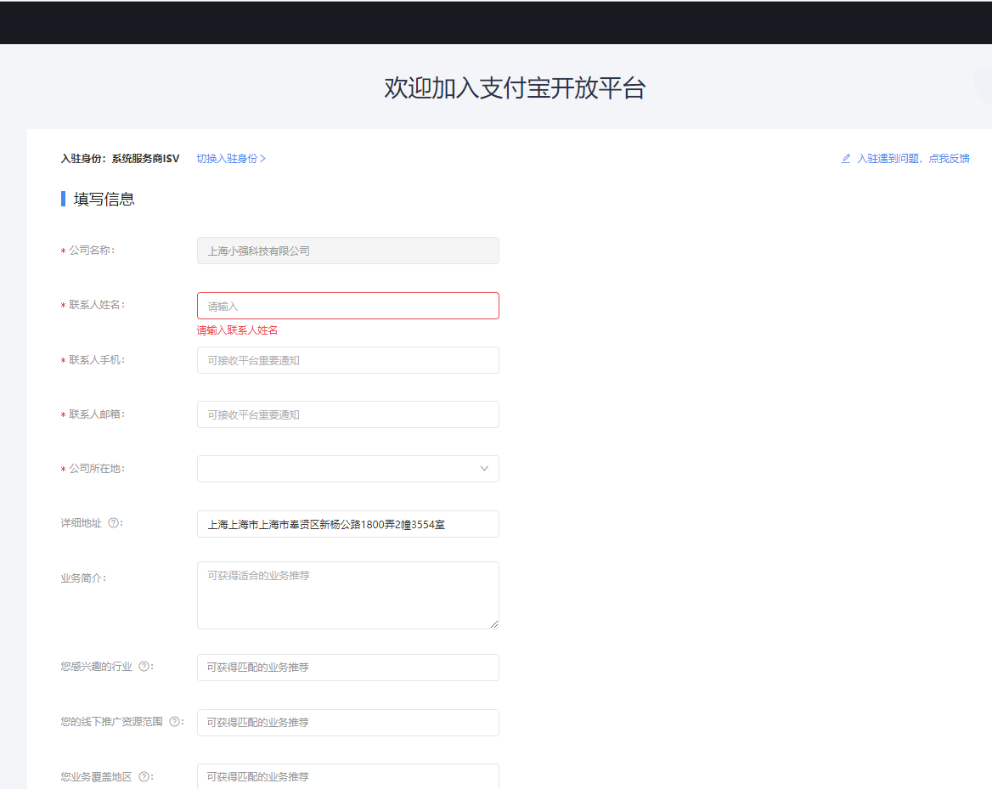992x789 pixels.
Task: Click the help icon beside 您感兴趣的行业
Action: click(144, 666)
